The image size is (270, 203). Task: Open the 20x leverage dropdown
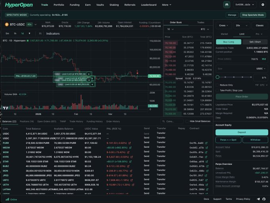pyautogui.click(x=241, y=25)
